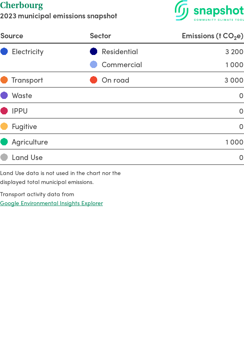
Task: Click the light blue Commercial dot
Action: pos(94,64)
